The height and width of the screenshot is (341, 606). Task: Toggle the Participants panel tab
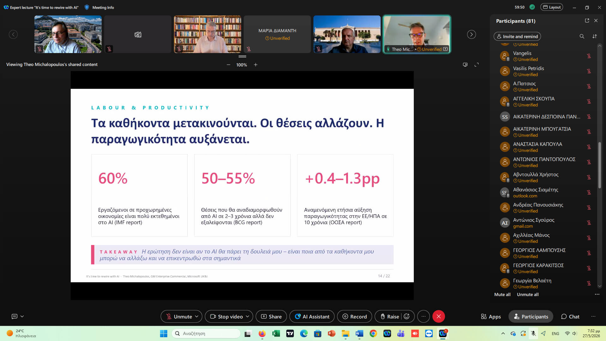531,316
